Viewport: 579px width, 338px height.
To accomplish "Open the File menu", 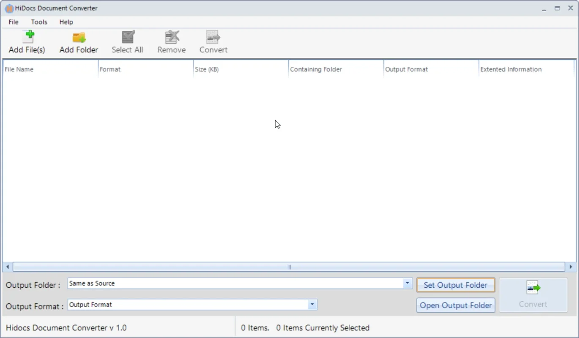I will (14, 22).
